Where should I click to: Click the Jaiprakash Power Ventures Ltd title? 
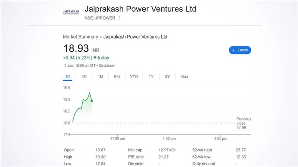pos(140,9)
